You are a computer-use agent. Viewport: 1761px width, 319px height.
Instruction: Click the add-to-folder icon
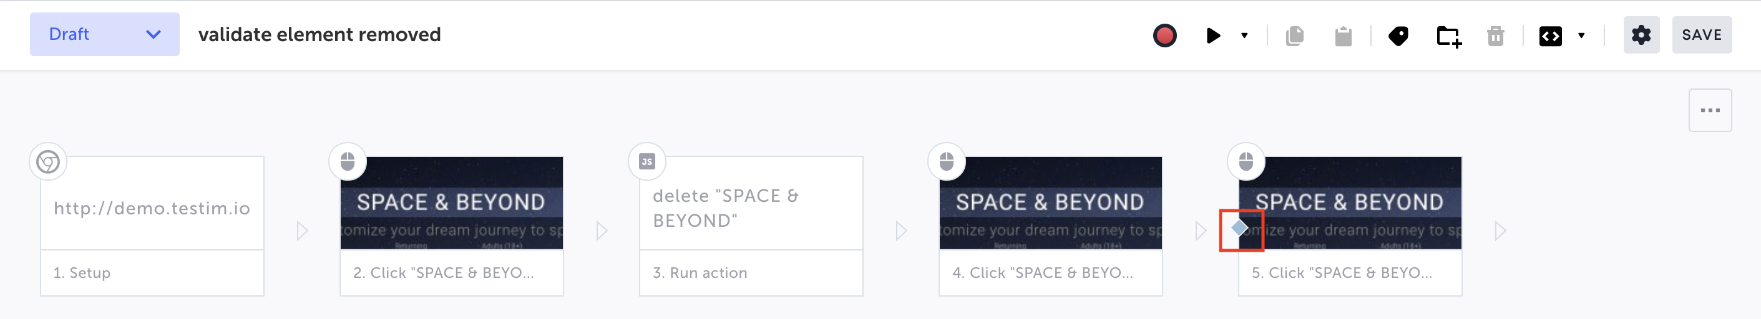pos(1448,36)
